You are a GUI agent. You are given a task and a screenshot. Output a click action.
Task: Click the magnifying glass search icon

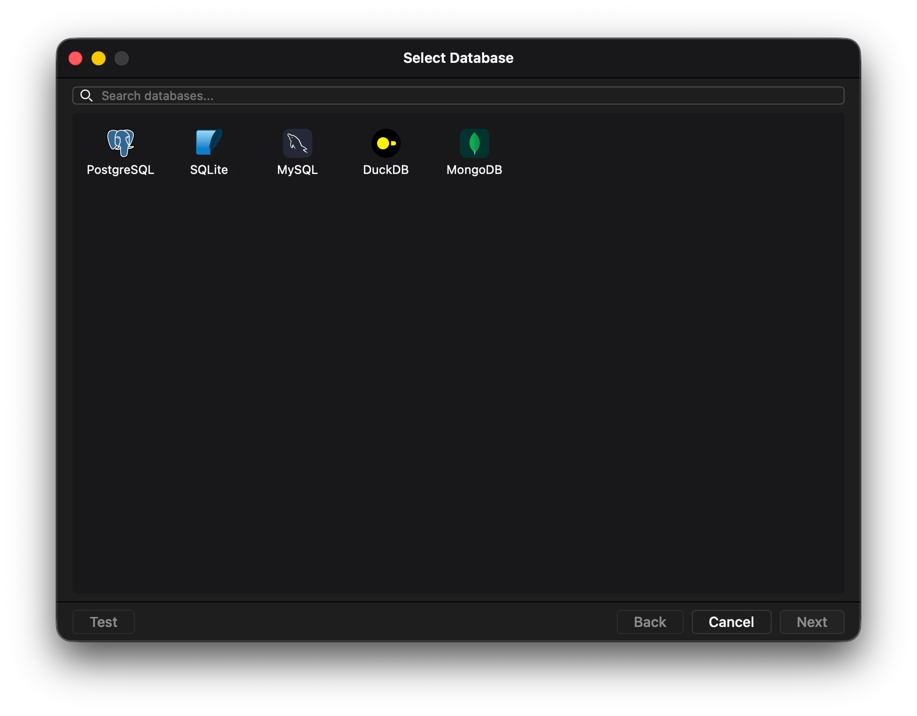pyautogui.click(x=86, y=96)
